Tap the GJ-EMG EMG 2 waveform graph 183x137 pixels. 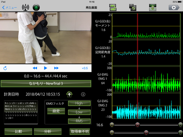pos(146,106)
